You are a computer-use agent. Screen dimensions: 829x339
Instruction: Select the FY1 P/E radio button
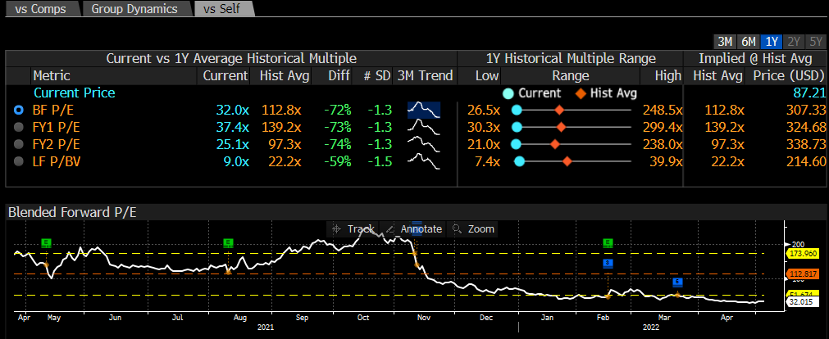(19, 127)
